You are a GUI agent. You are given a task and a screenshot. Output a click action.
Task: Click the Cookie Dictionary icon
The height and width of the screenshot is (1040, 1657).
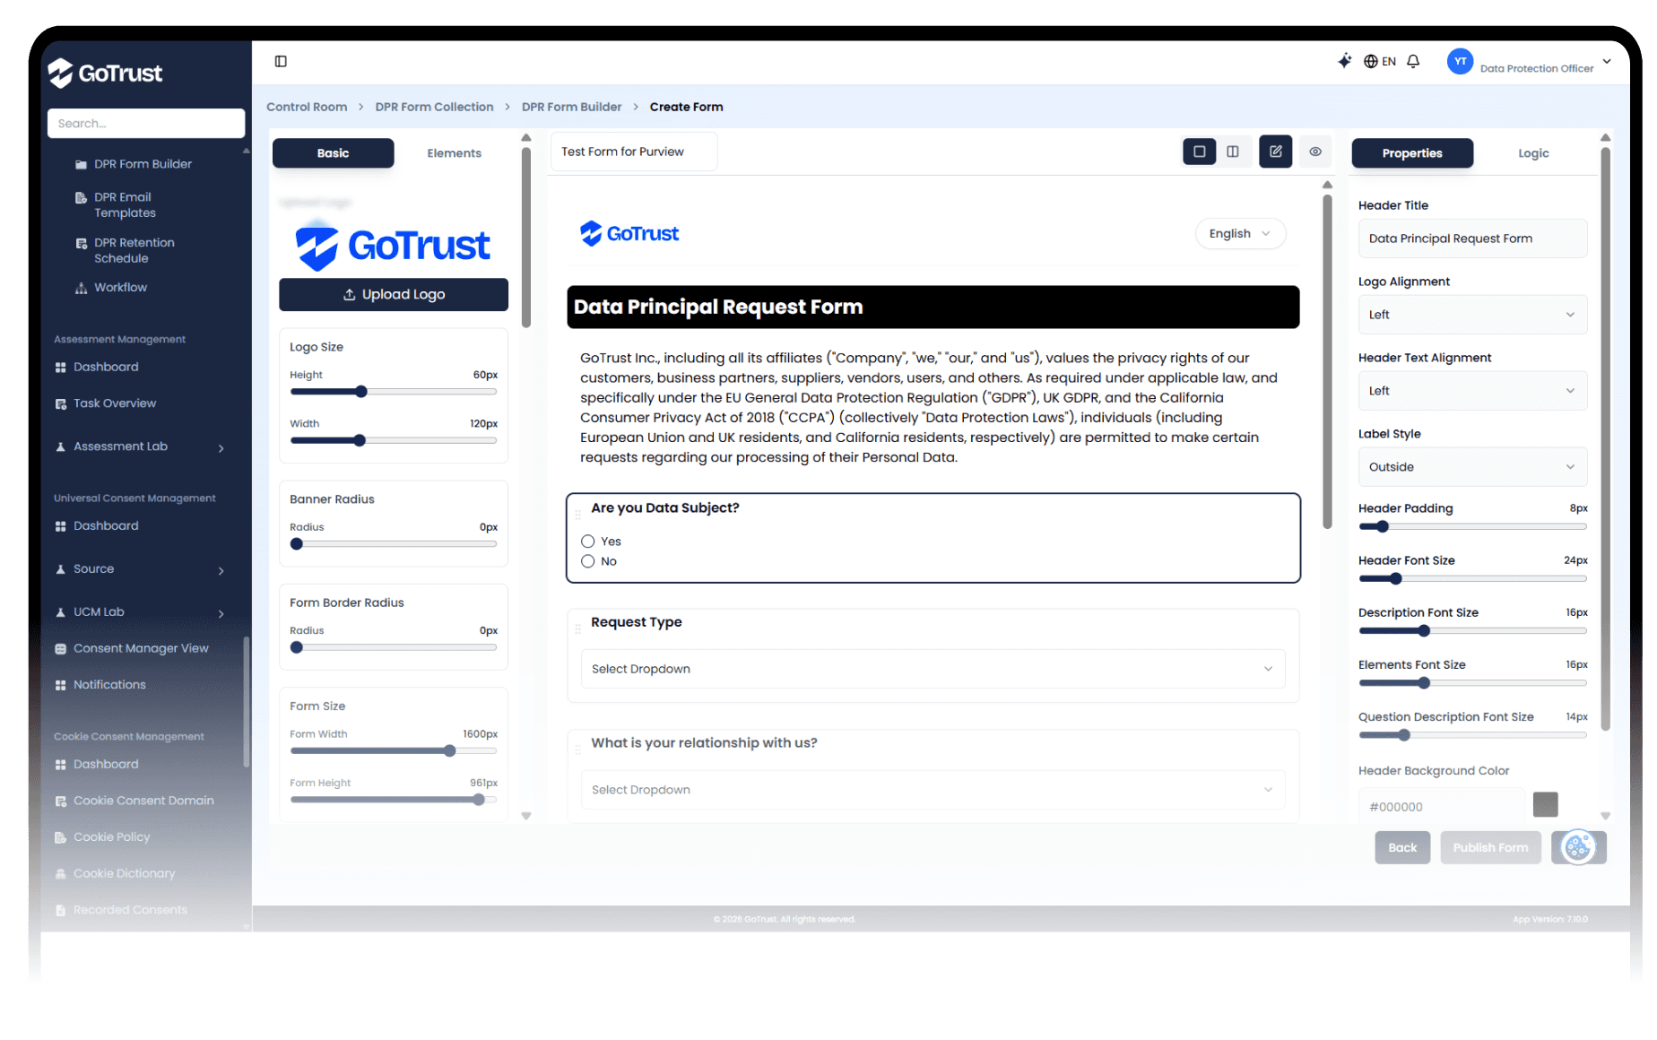[x=61, y=874]
